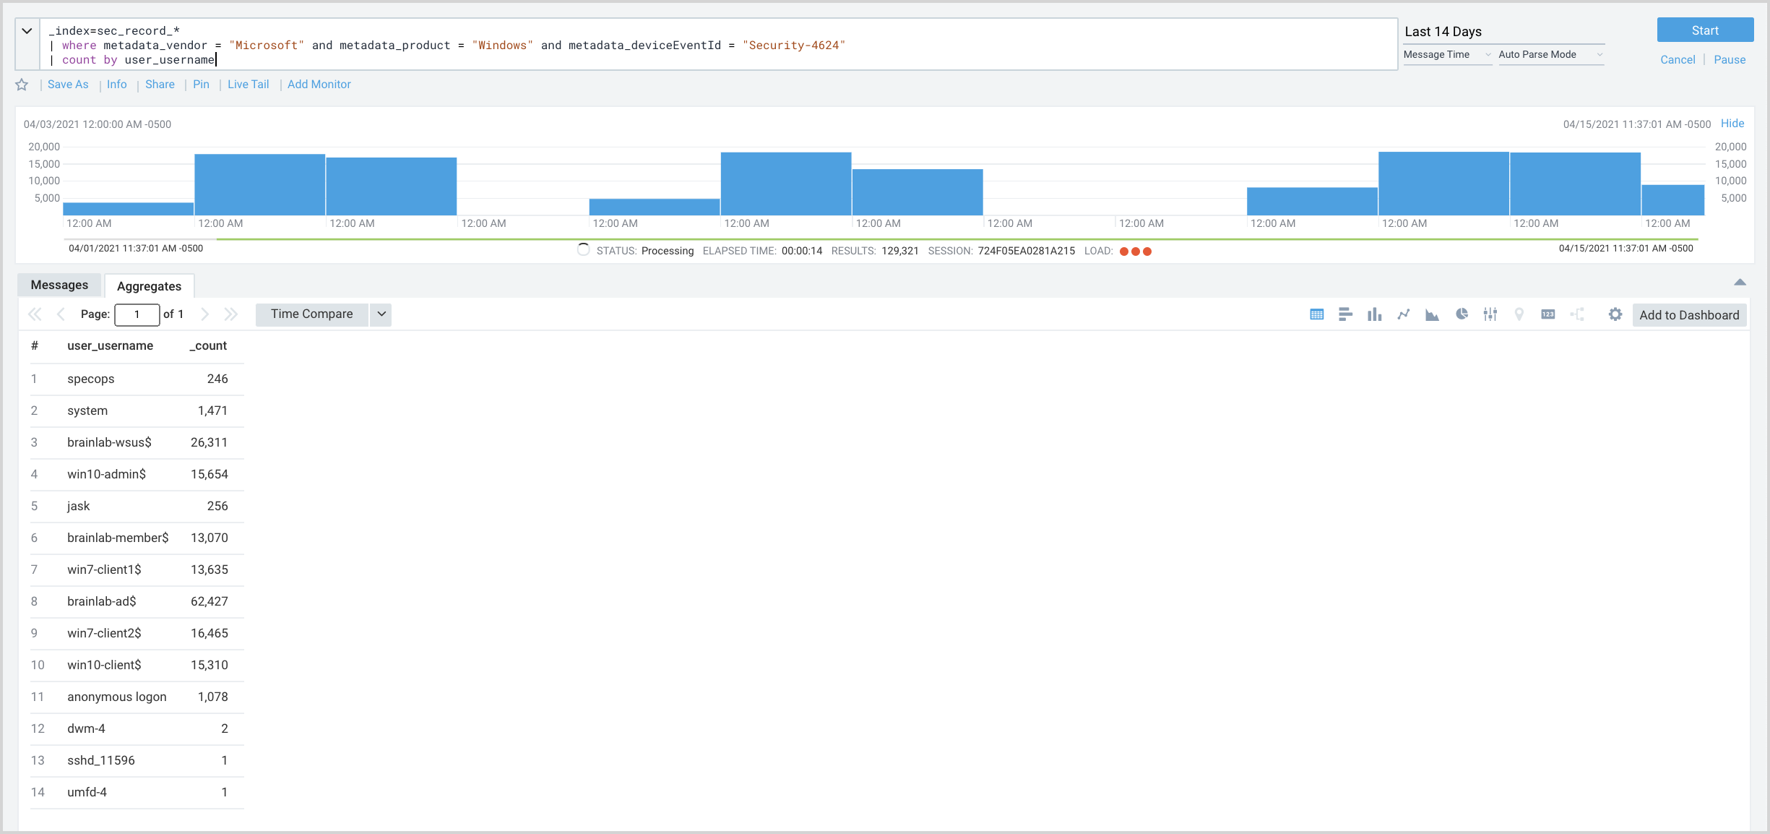
Task: Choose the line chart visualization
Action: [1403, 314]
